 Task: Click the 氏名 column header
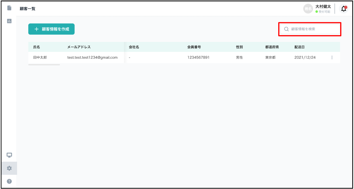point(37,47)
